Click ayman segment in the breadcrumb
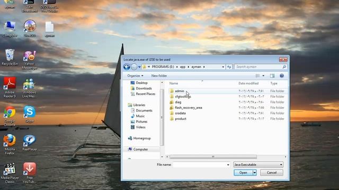The image size is (339, 190). (x=197, y=67)
